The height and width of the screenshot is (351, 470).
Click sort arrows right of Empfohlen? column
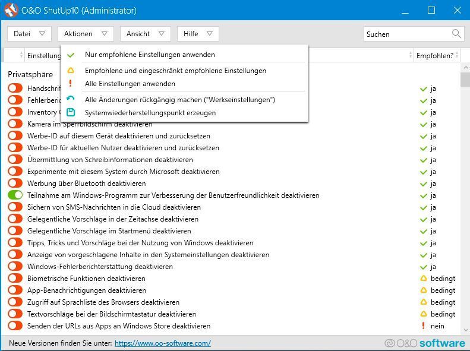[x=457, y=55]
